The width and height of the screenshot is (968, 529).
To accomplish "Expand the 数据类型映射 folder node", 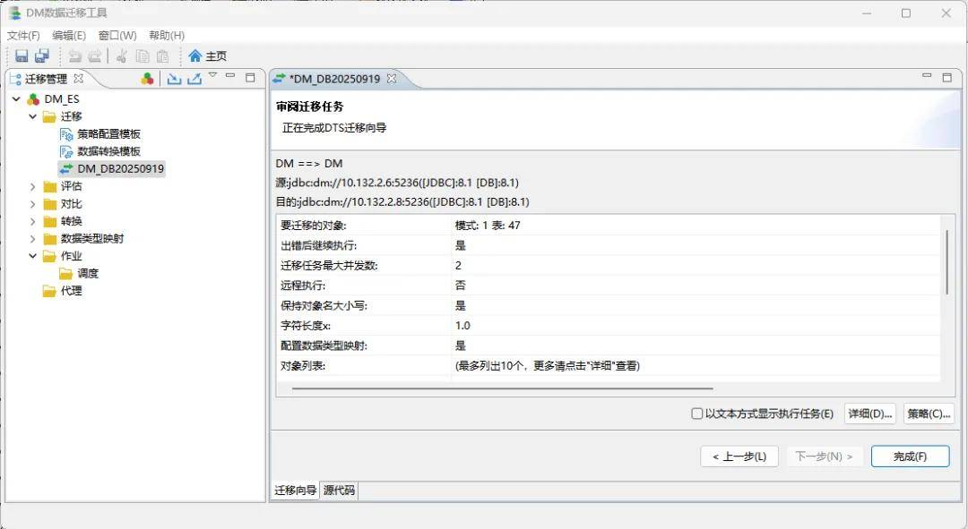I will [33, 238].
